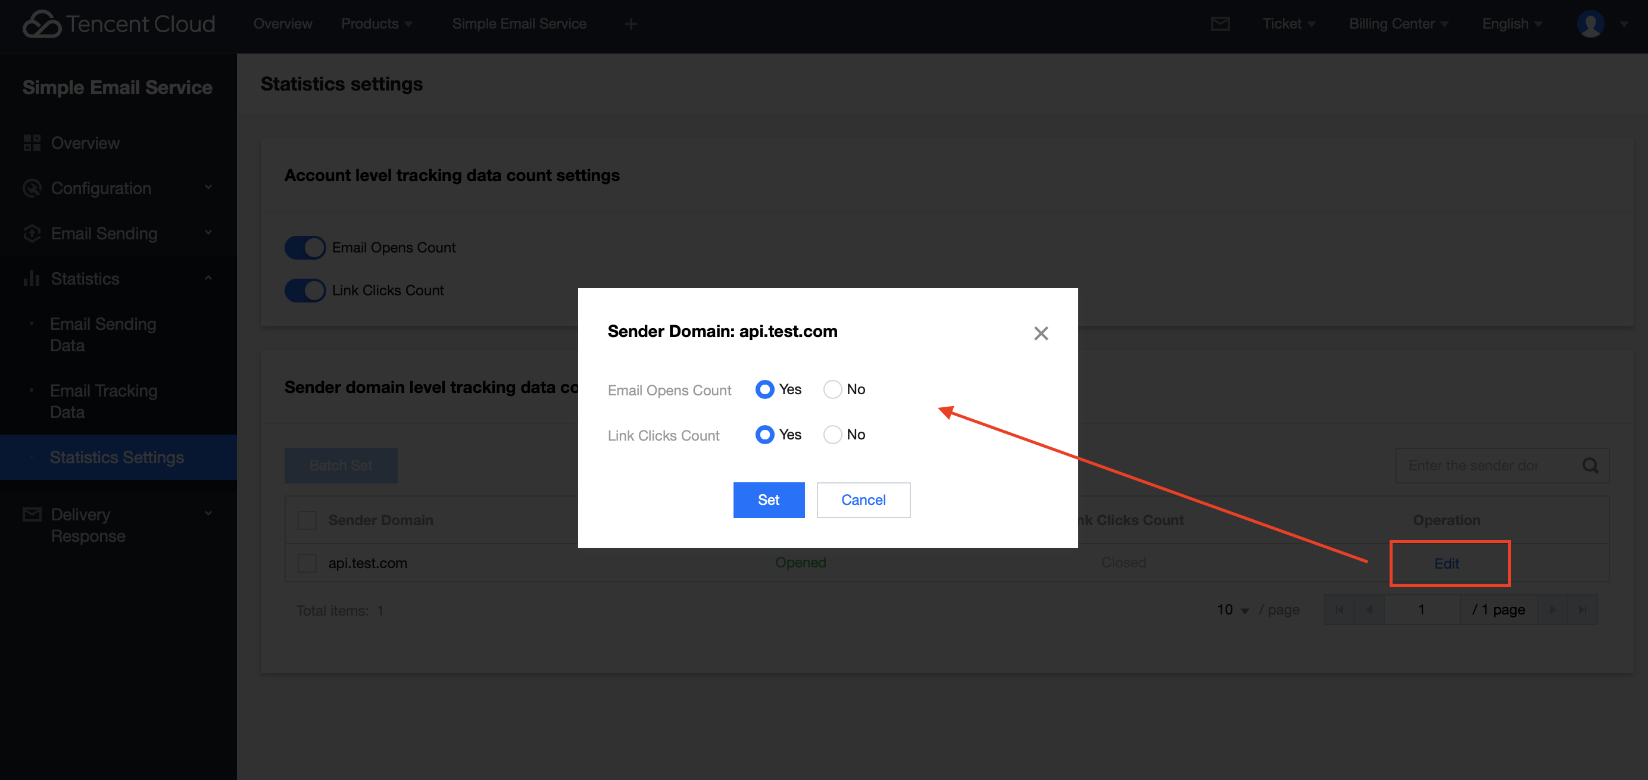Image resolution: width=1648 pixels, height=780 pixels.
Task: Select No for Email Opens Count
Action: 832,389
